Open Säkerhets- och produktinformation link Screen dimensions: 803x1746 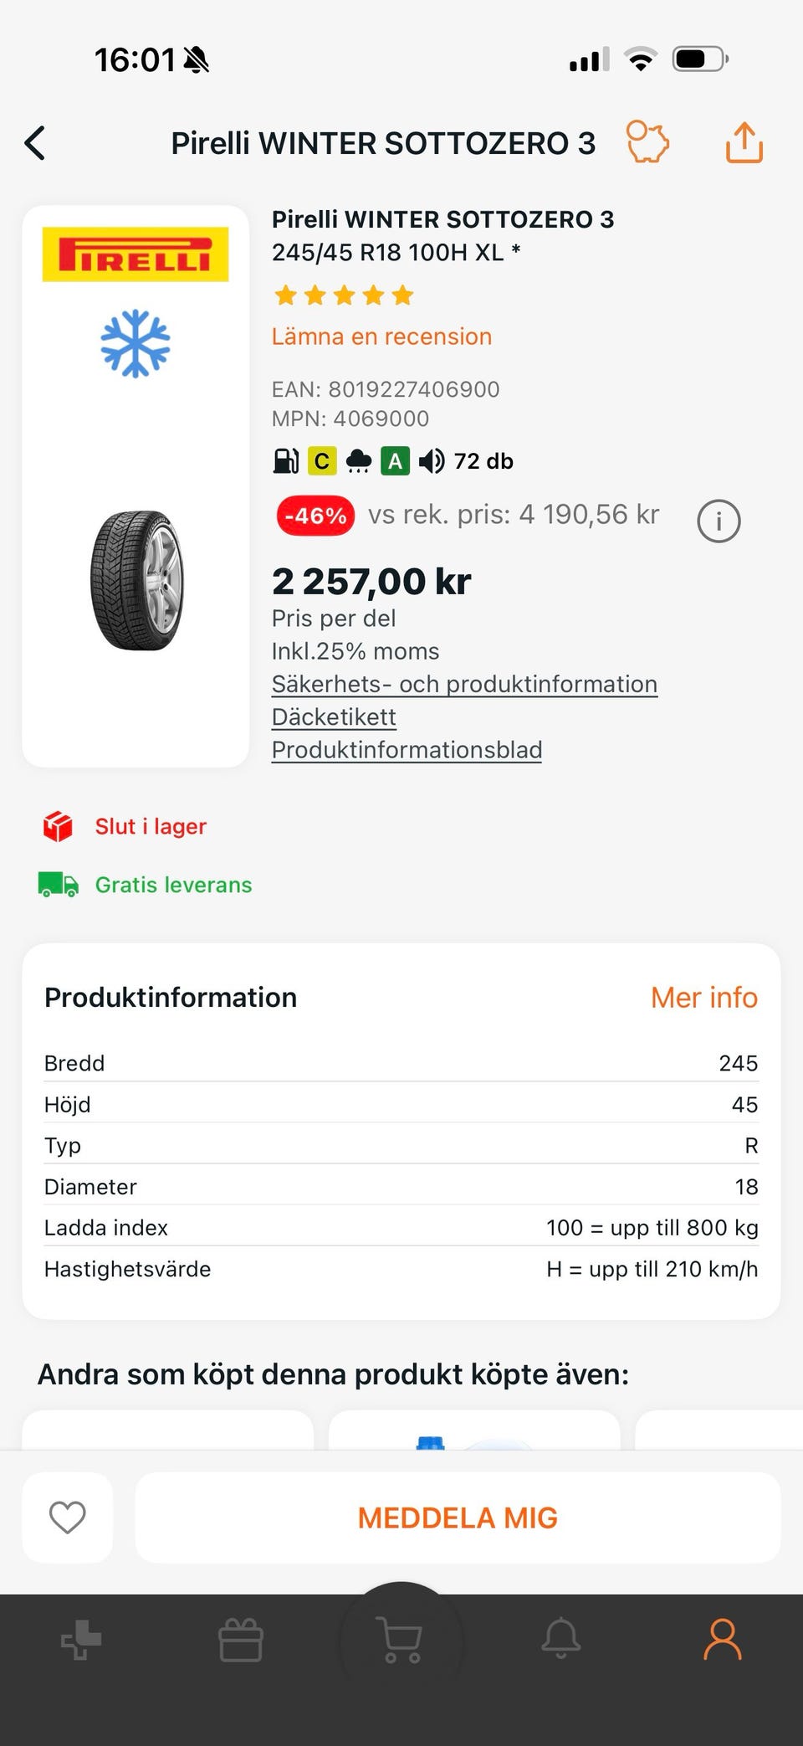[x=464, y=685]
